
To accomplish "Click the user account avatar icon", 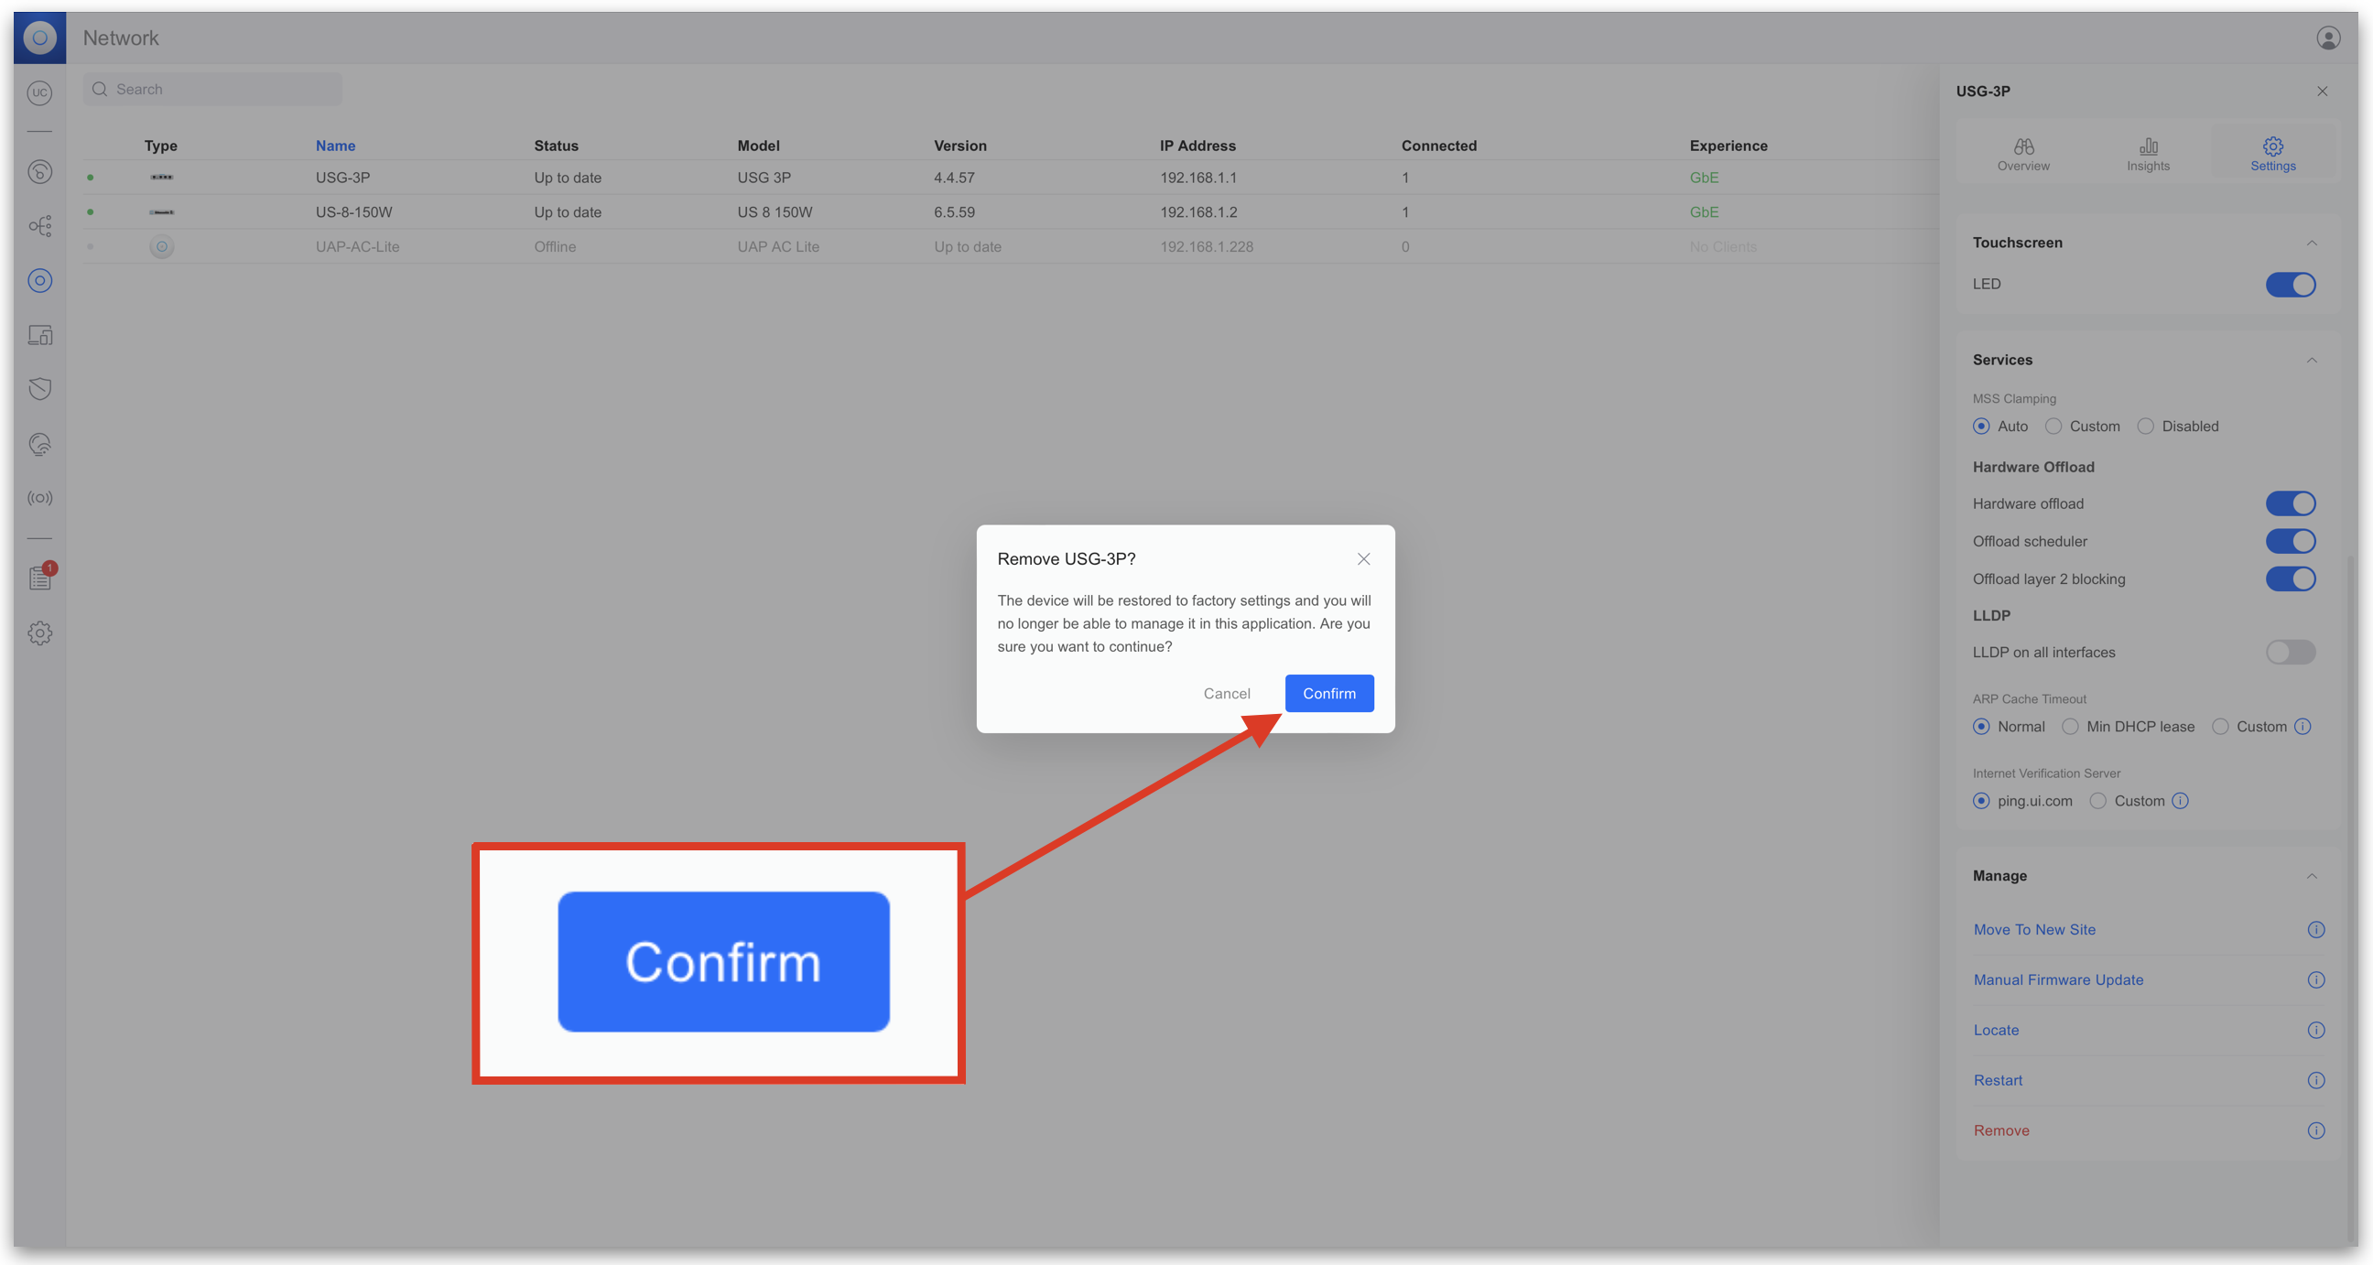I will click(2327, 38).
